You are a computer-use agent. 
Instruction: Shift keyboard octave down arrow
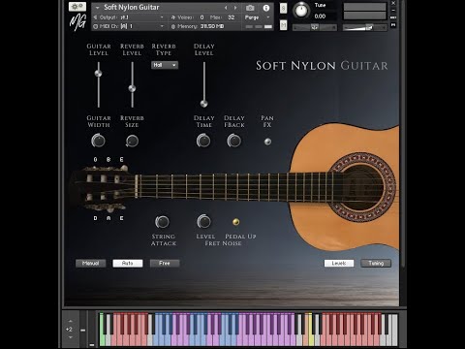coord(71,337)
